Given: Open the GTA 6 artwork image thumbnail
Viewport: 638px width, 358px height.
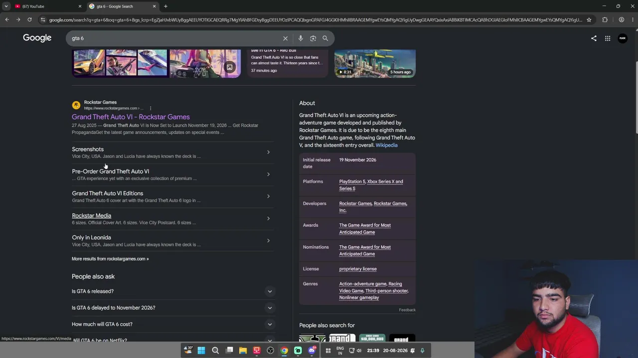Looking at the screenshot, I should coord(205,64).
